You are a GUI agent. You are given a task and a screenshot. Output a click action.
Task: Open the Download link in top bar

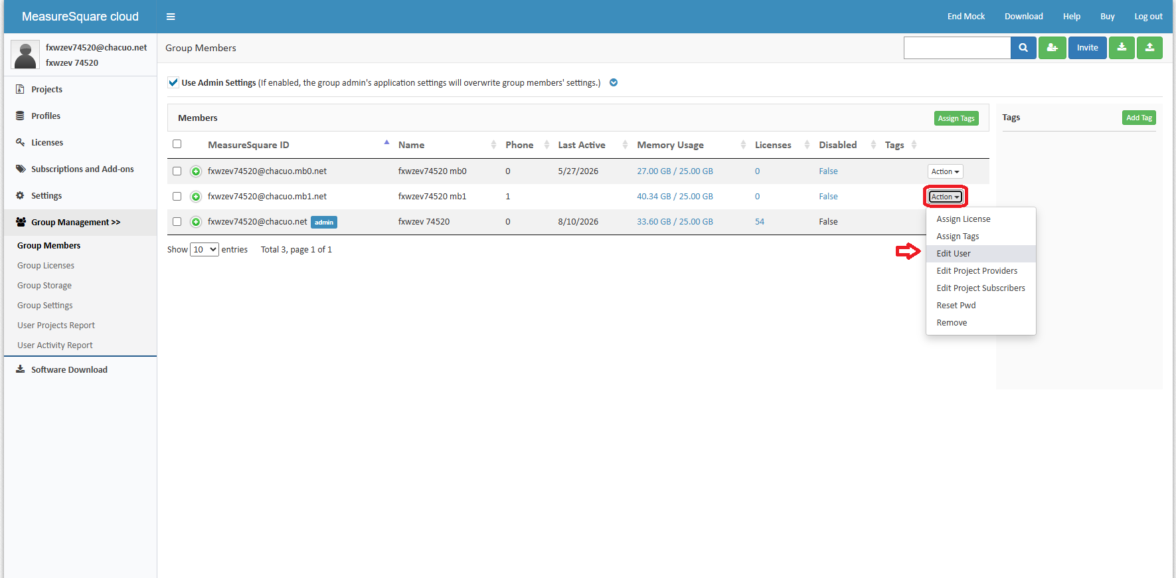click(x=1023, y=17)
